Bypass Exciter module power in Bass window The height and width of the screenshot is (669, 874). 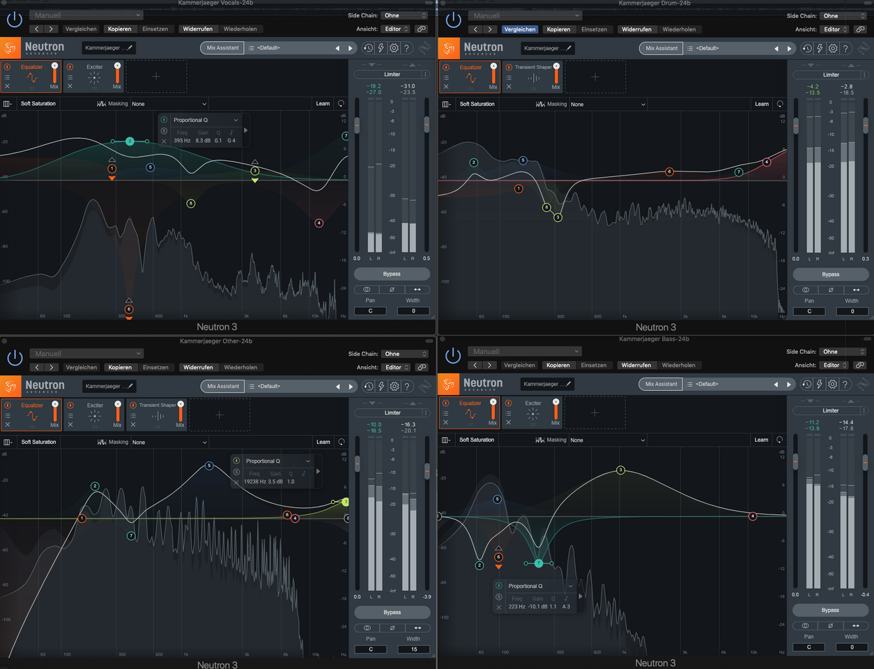[509, 403]
